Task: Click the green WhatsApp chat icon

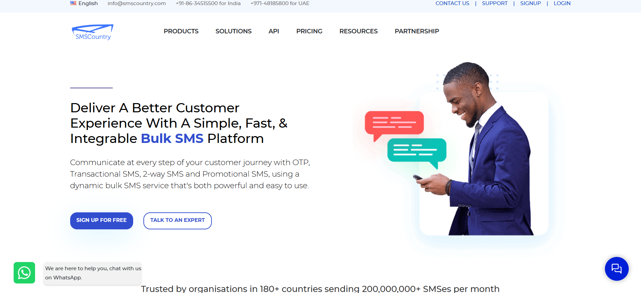Action: (24, 273)
